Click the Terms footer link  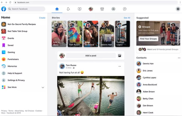pyautogui.click(x=11, y=111)
